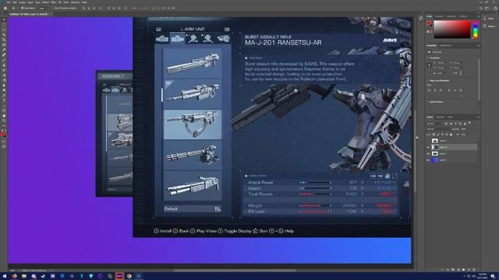Switch to the Adjustments tab
Image resolution: width=499 pixels, height=280 pixels.
(445, 45)
